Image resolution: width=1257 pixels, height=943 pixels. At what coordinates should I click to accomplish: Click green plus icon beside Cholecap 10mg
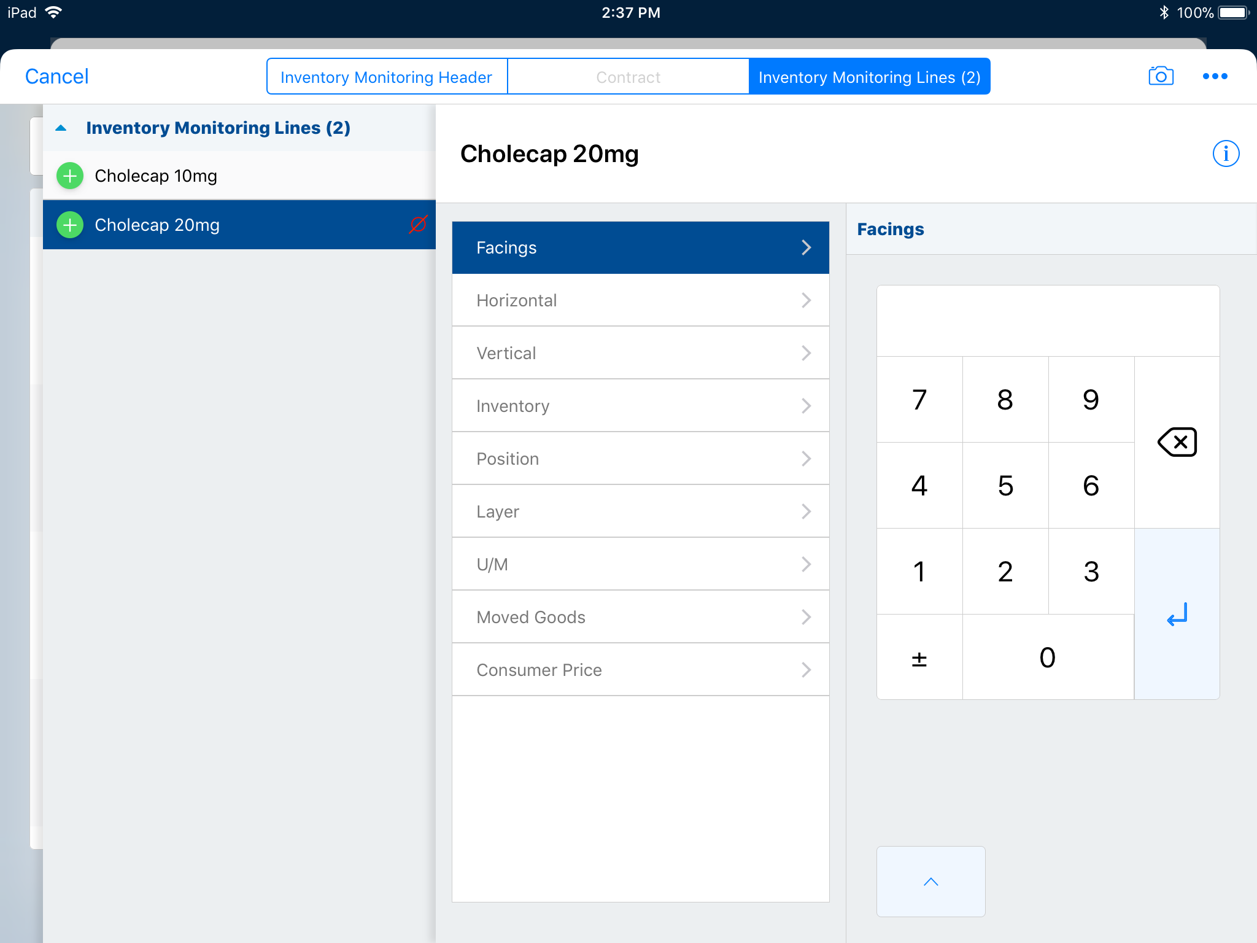click(70, 176)
